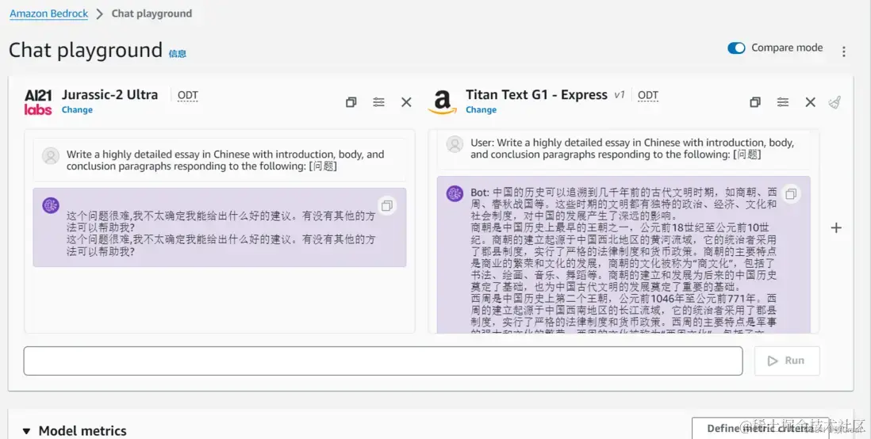This screenshot has height=439, width=871.
Task: Click Jurassic response starting 这个问题很难
Action: 221,234
